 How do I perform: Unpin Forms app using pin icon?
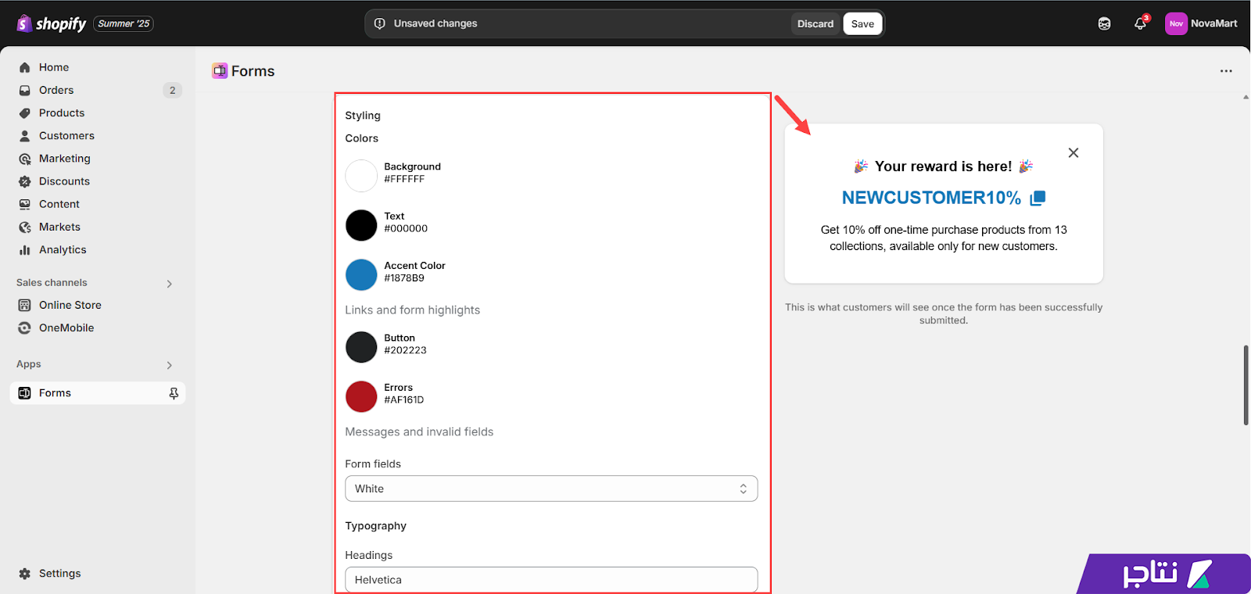[x=174, y=393]
